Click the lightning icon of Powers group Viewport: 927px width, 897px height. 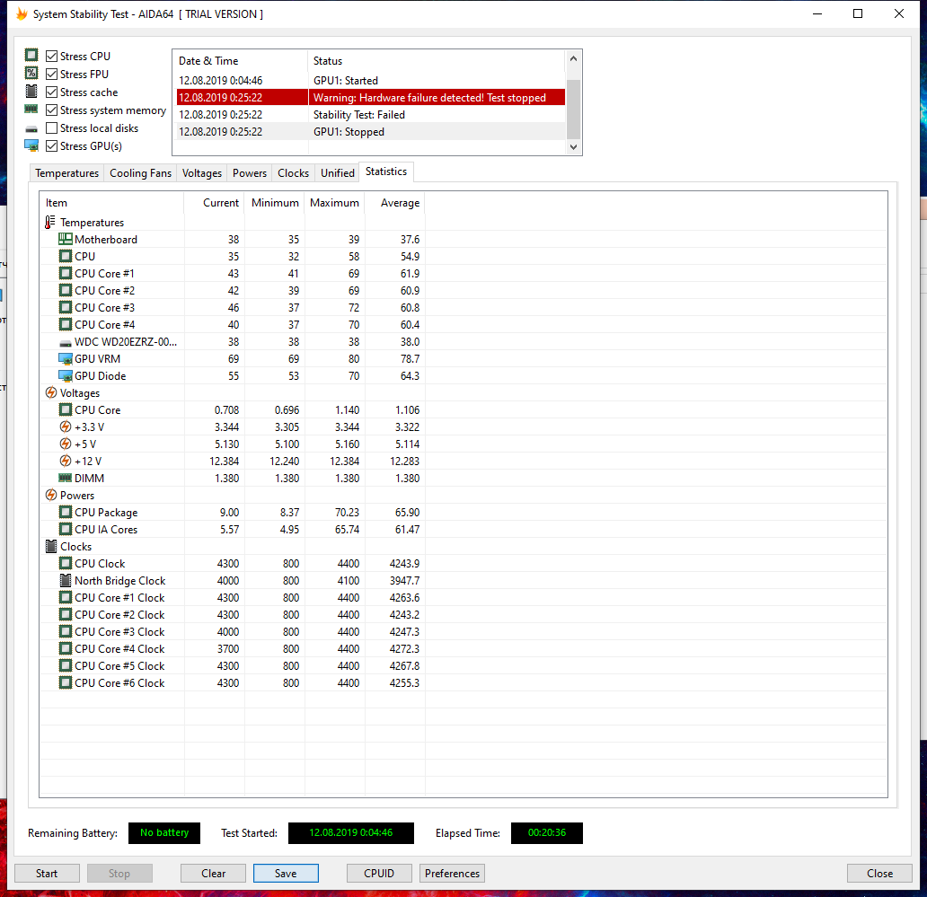click(51, 495)
